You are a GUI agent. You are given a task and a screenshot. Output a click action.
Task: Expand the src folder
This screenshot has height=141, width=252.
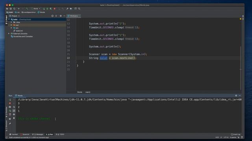tap(11, 28)
